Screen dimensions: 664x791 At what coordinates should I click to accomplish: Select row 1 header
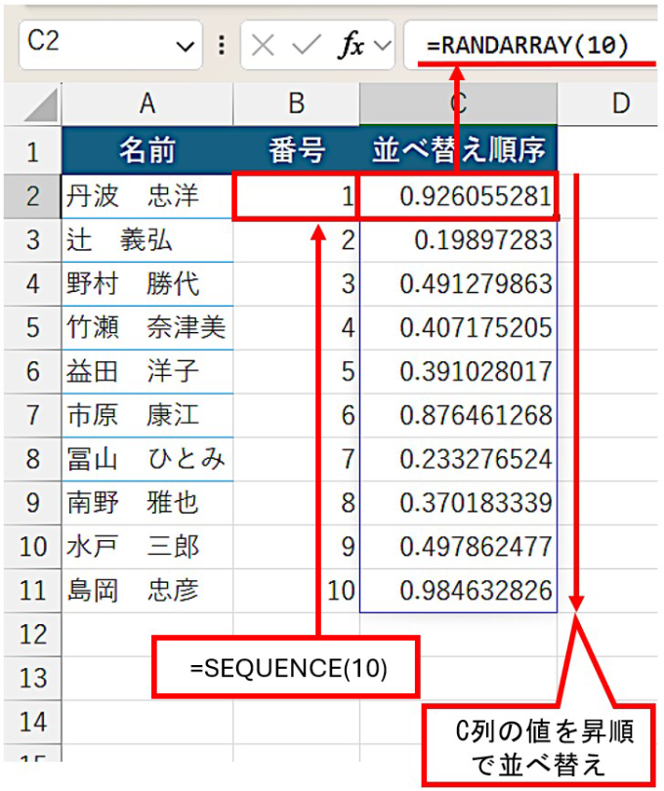[33, 151]
